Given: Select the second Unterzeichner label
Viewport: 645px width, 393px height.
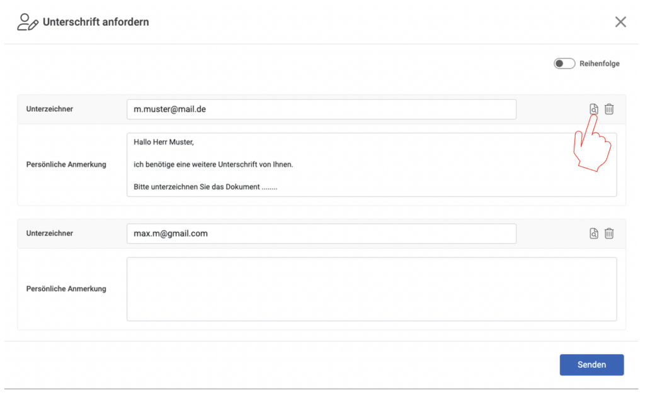Looking at the screenshot, I should 50,233.
